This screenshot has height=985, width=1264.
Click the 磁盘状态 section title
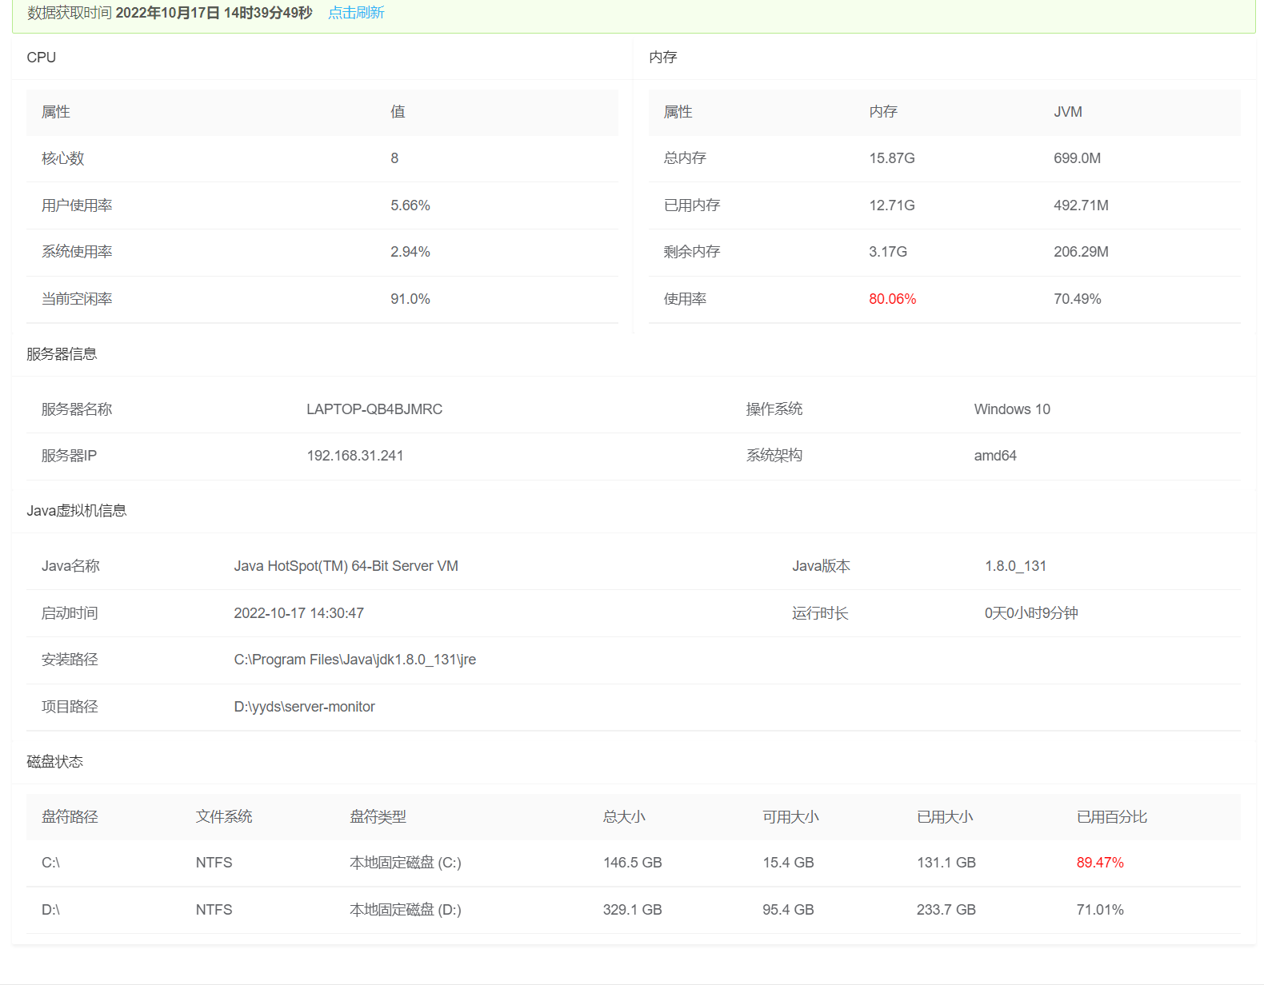pos(55,762)
